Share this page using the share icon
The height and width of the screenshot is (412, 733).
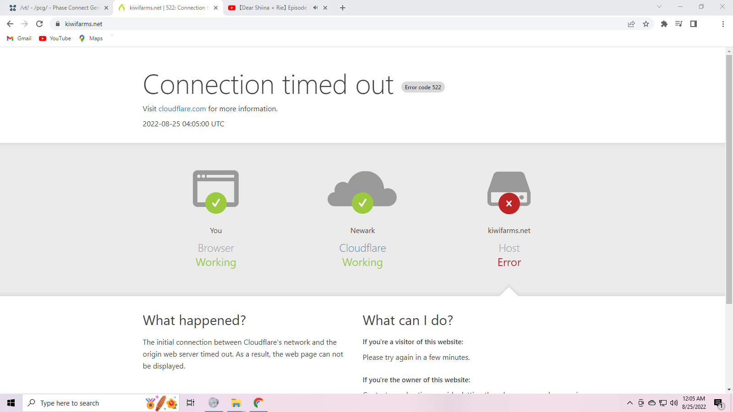pyautogui.click(x=631, y=24)
